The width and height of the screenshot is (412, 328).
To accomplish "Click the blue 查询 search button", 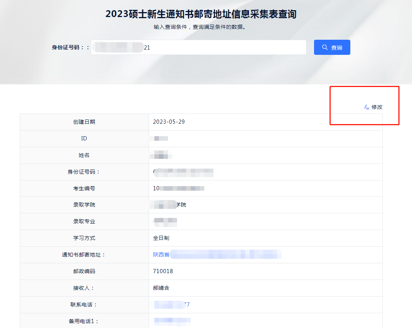I will (332, 47).
